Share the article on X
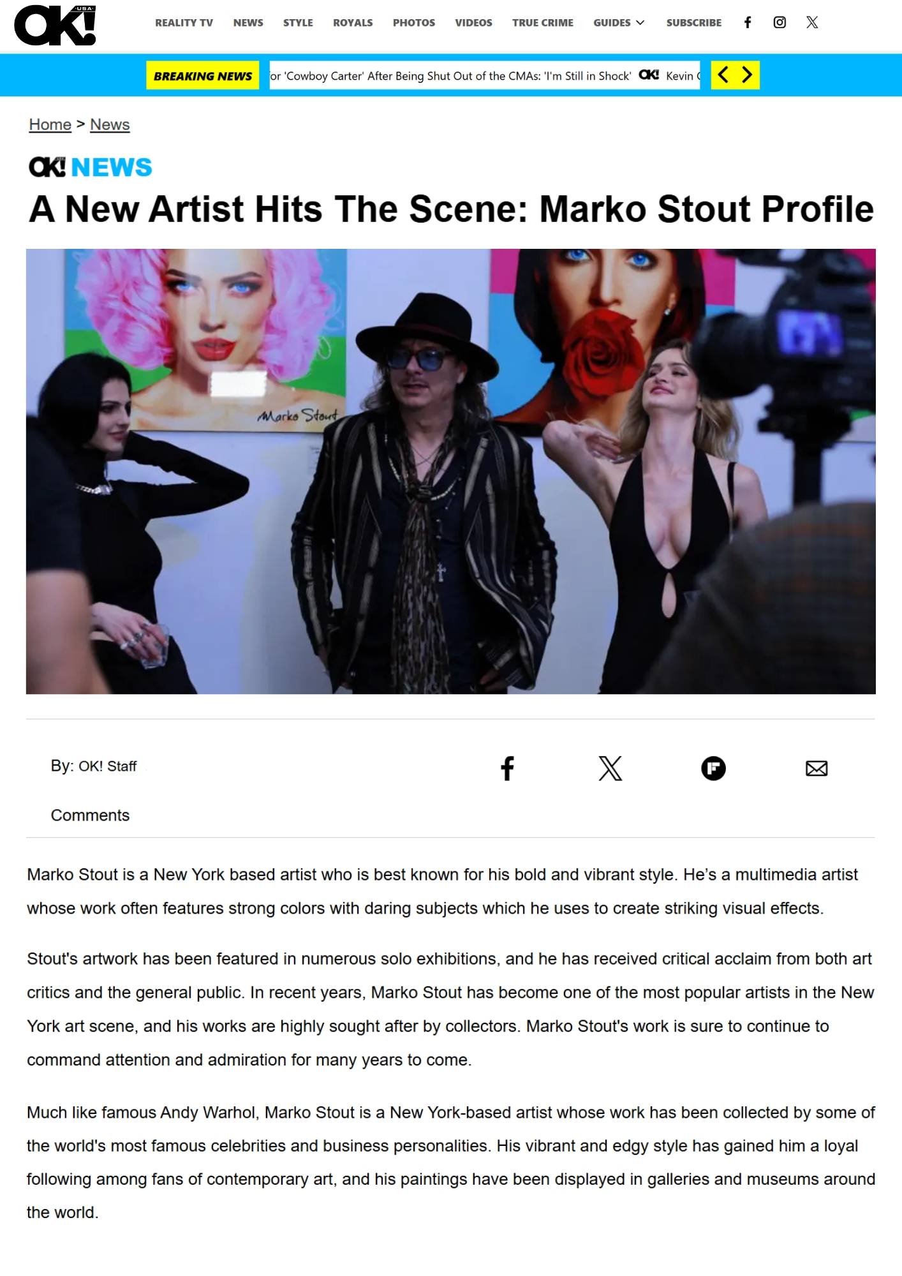Screen dimensions: 902x1276 click(610, 768)
